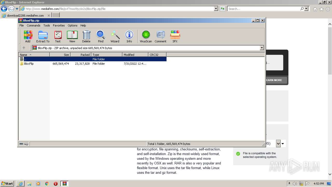Expand the search provider dropdown arrow
This screenshot has width=332, height=187.
coord(307,9)
